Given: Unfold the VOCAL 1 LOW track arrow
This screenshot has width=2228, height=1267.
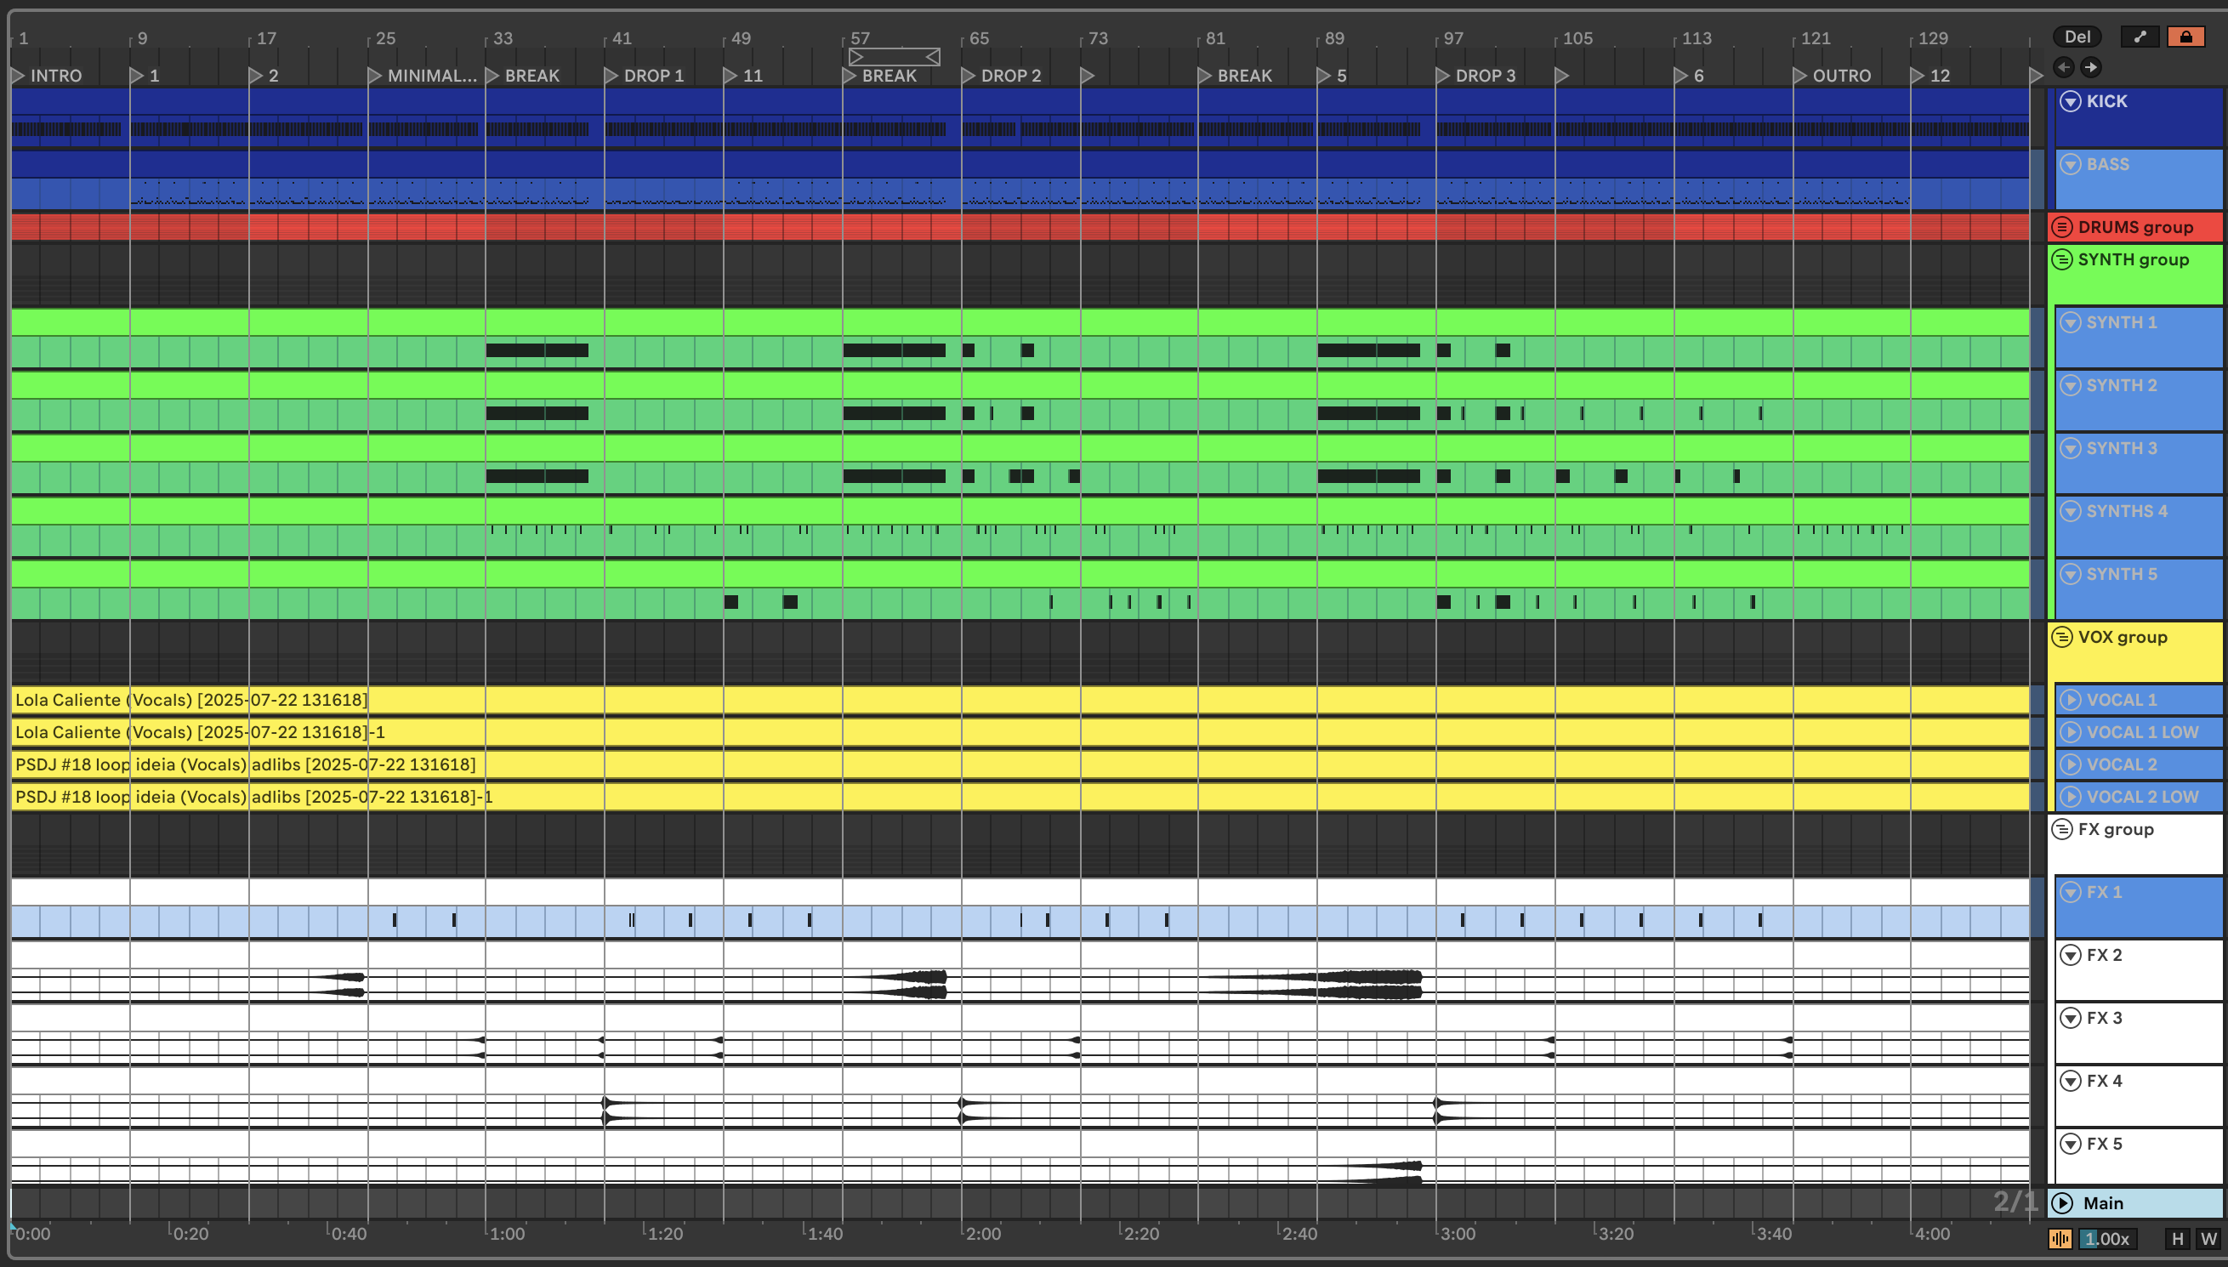Looking at the screenshot, I should point(2071,732).
